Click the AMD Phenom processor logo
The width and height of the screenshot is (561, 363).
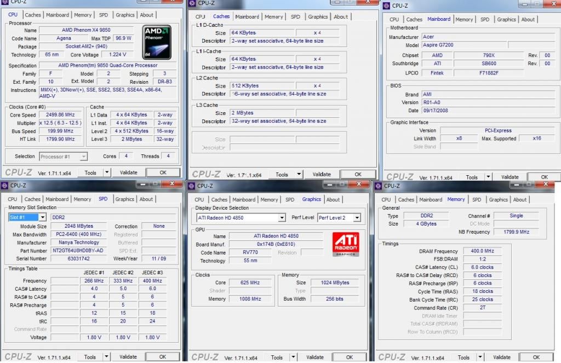(x=157, y=42)
